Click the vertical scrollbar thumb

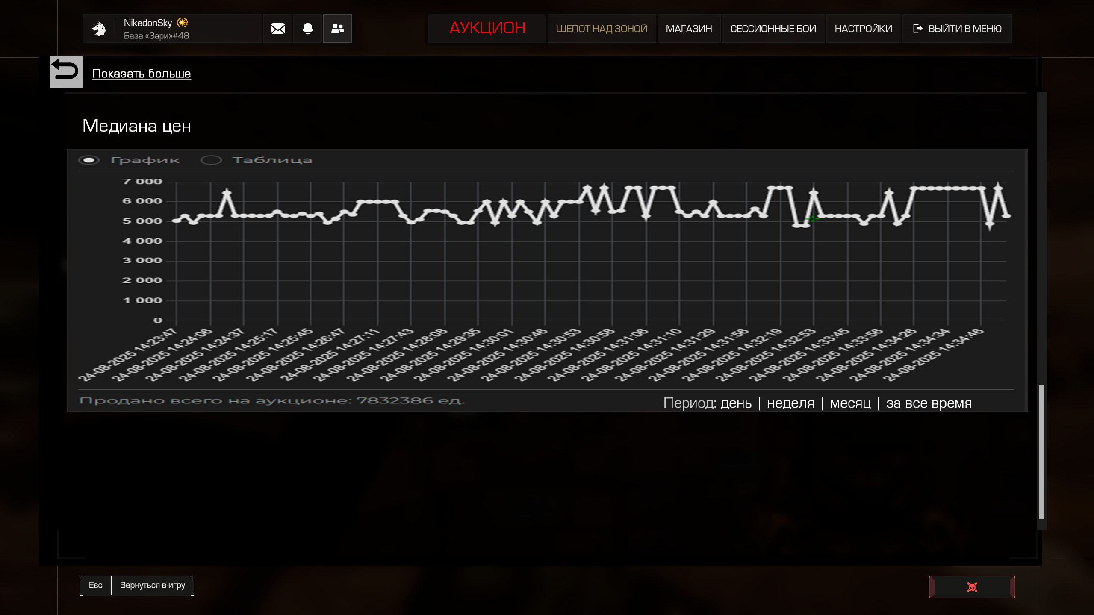tap(1041, 451)
